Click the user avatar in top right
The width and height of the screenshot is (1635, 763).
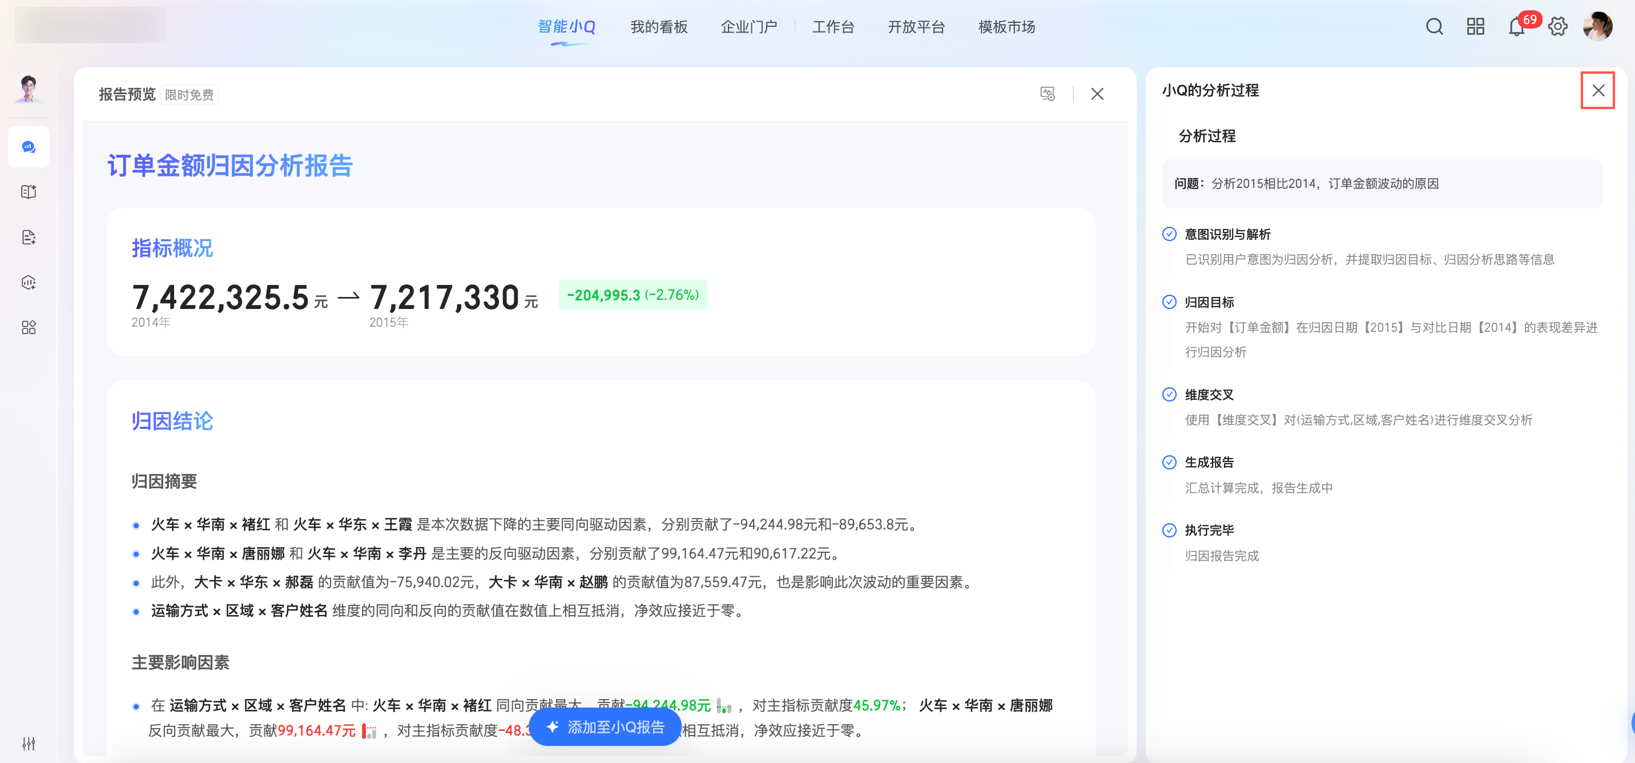point(1597,27)
